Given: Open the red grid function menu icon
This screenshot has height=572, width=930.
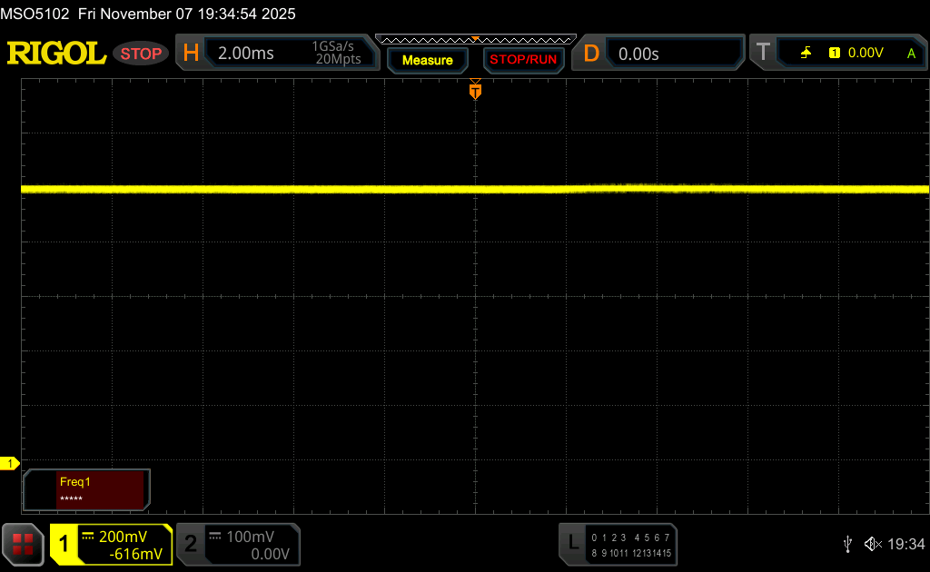Looking at the screenshot, I should [23, 544].
